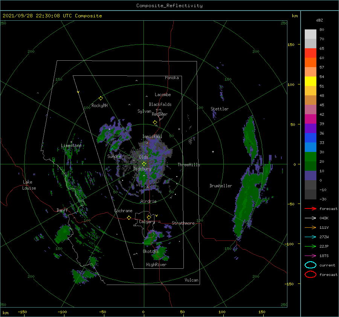Click the white 04DK arrow icon
The width and height of the screenshot is (339, 317).
310,218
